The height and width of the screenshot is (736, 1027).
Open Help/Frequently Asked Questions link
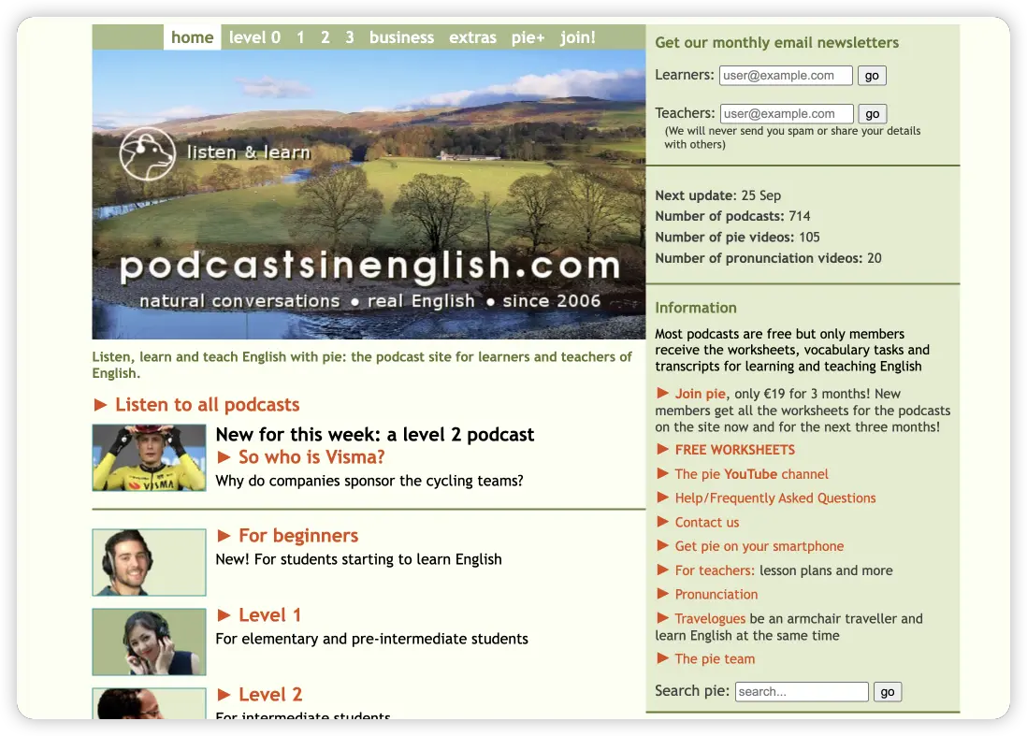pyautogui.click(x=774, y=498)
